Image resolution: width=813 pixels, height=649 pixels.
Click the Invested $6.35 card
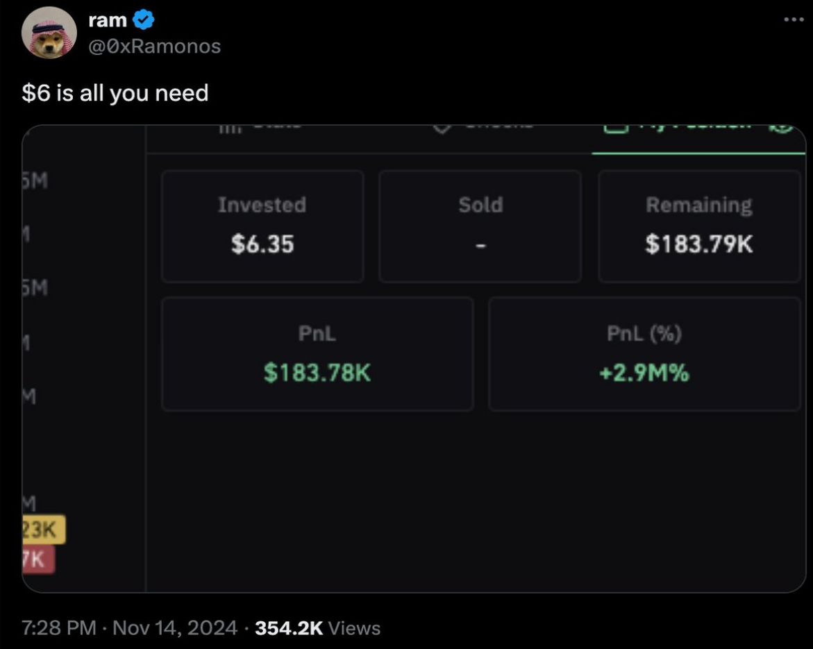262,226
